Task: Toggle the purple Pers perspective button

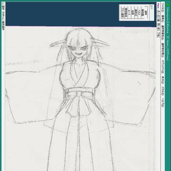Action: [x=158, y=6]
